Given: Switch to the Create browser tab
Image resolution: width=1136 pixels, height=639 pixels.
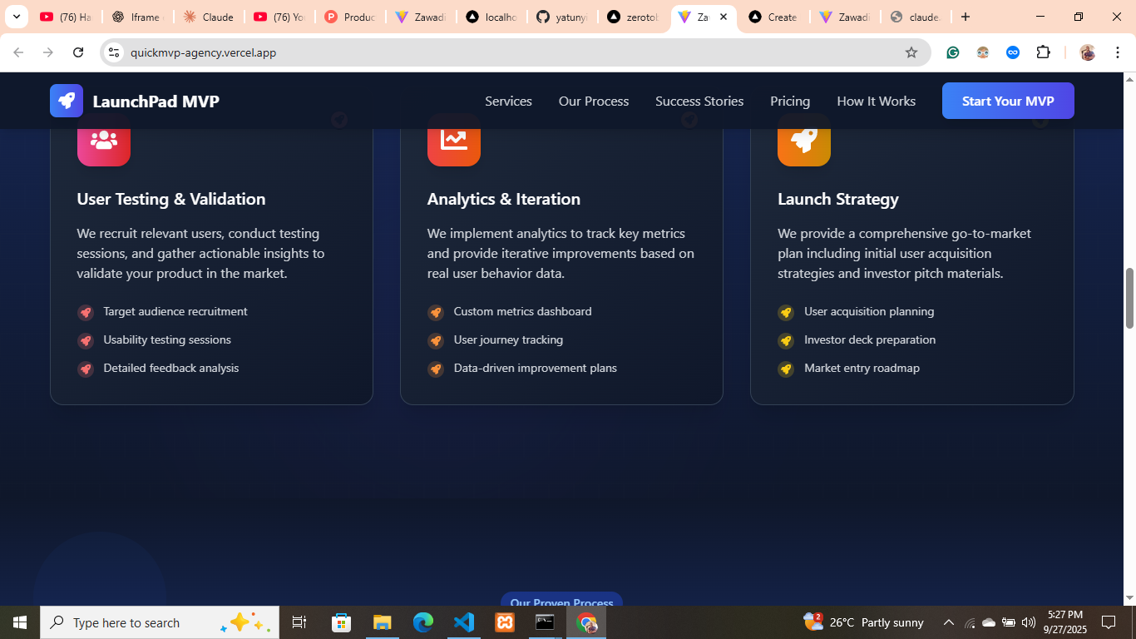Looking at the screenshot, I should tap(774, 17).
